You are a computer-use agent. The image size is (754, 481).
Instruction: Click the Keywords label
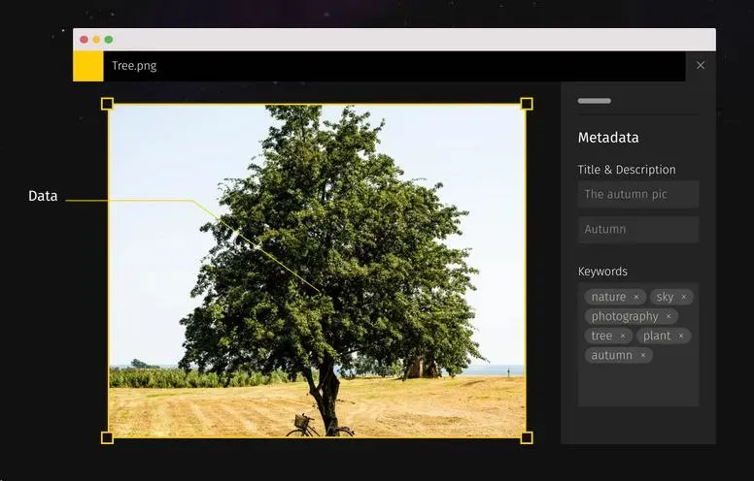[x=602, y=272]
